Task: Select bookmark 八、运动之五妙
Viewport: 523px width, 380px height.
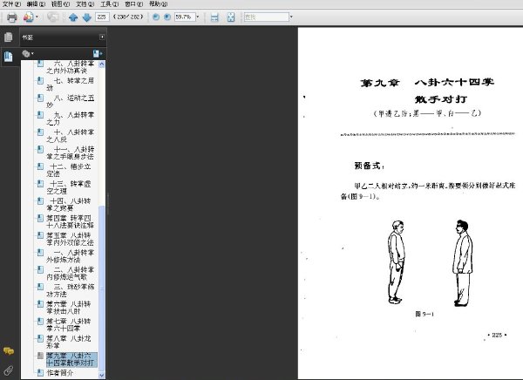Action: point(70,101)
